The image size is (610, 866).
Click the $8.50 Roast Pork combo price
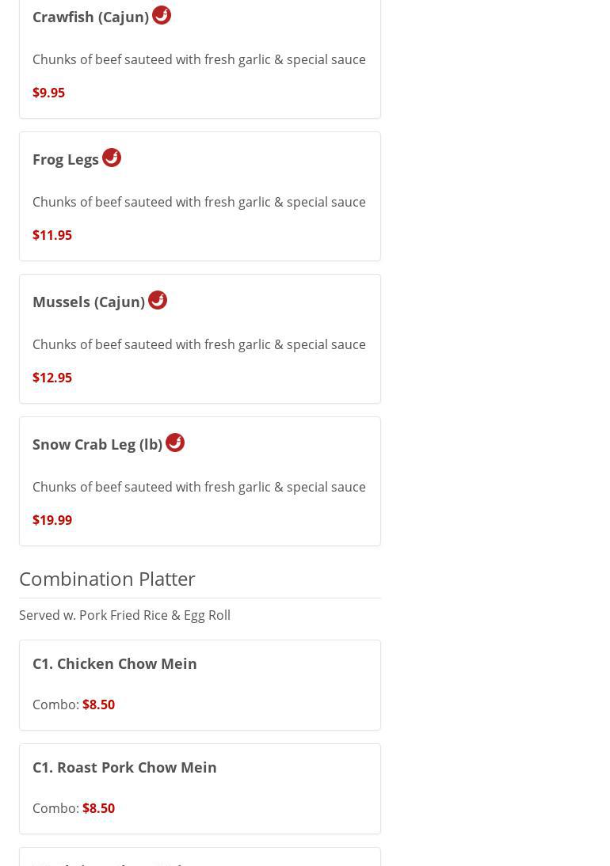coord(98,808)
